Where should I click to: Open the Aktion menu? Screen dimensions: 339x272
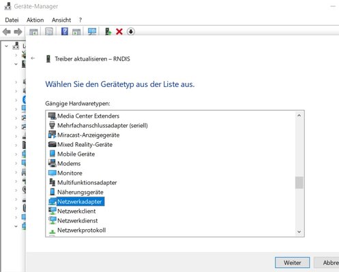[35, 20]
